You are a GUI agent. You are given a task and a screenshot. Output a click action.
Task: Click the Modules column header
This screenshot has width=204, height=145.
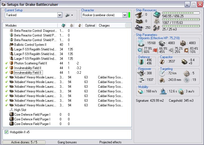tap(11, 25)
